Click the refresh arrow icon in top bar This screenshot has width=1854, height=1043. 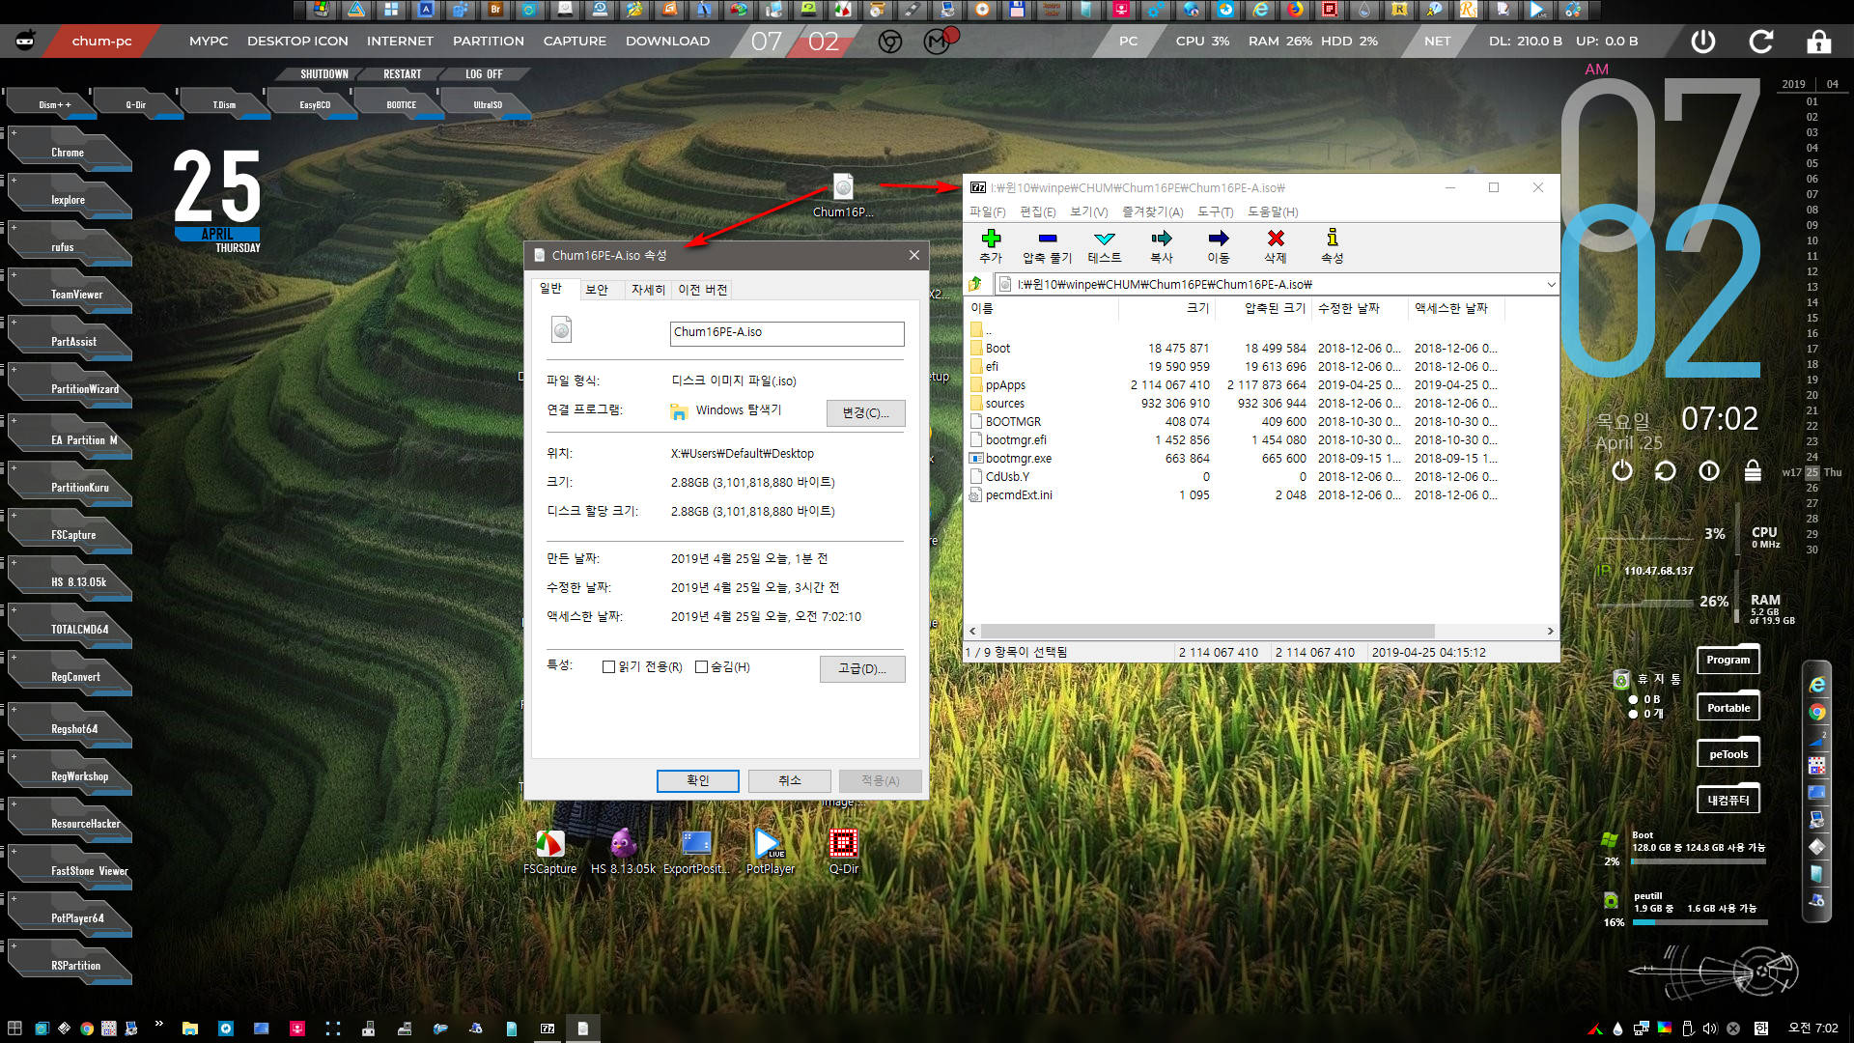[x=1761, y=42]
